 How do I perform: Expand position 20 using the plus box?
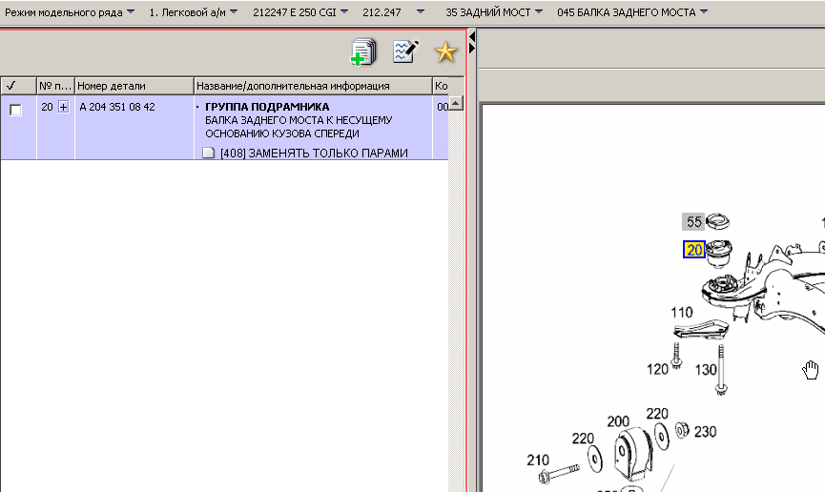pyautogui.click(x=64, y=108)
